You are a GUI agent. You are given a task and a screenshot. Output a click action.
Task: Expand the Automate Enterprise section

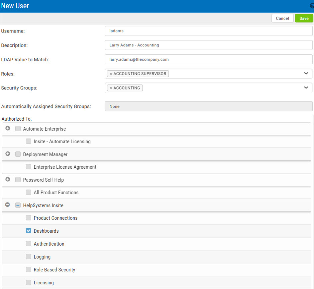[x=8, y=128]
